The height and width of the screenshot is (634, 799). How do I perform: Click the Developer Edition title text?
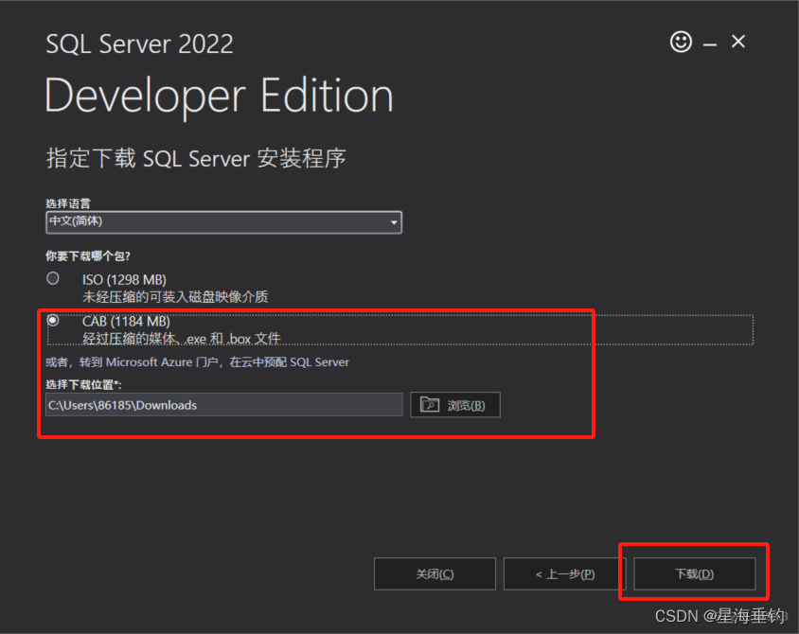coord(218,95)
